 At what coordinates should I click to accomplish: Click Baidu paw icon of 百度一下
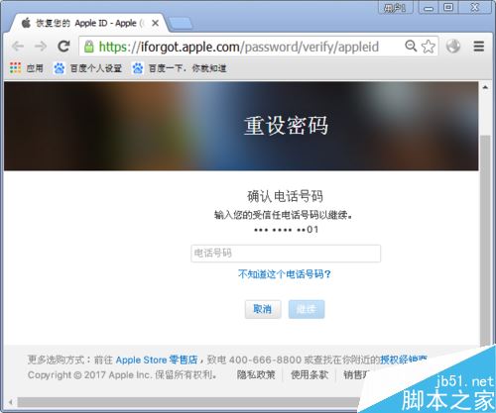coord(138,68)
